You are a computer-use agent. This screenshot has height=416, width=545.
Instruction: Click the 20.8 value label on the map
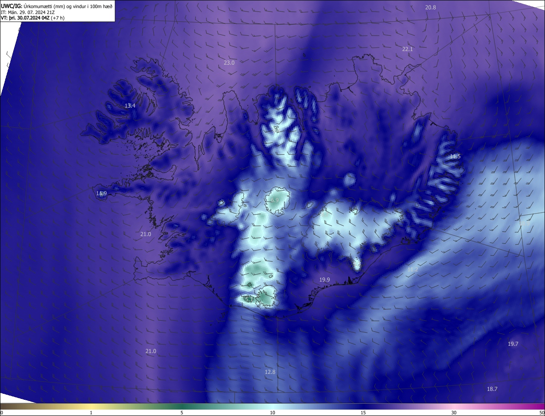(431, 7)
